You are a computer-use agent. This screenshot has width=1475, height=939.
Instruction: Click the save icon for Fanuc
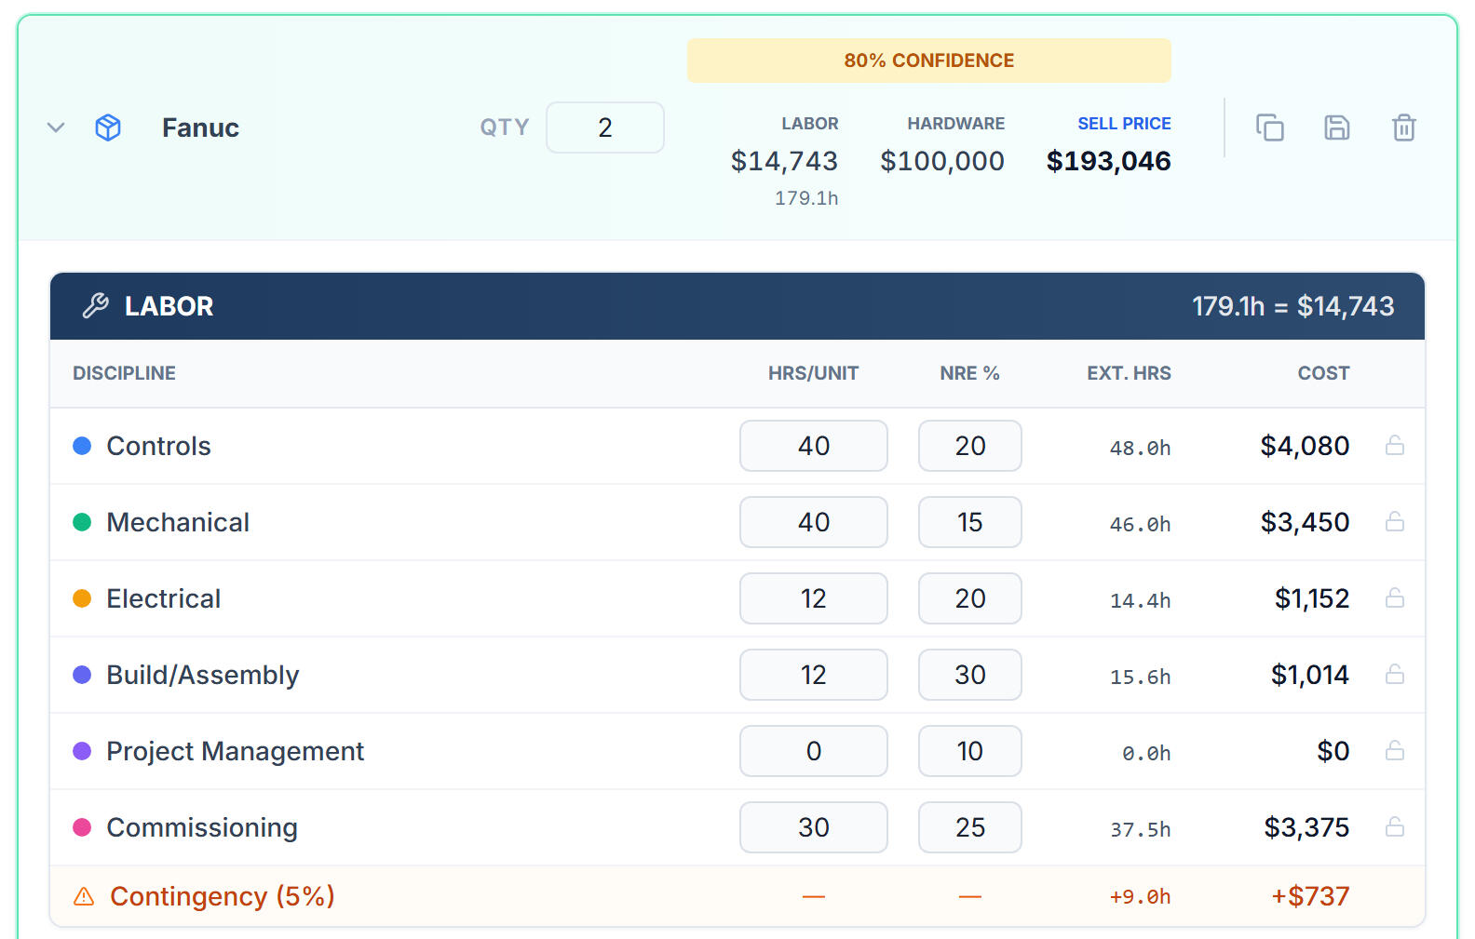coord(1336,127)
